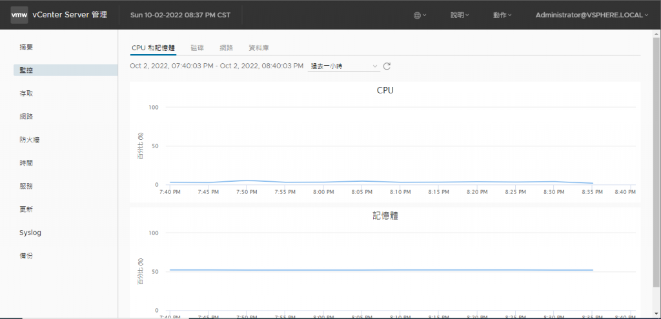The image size is (661, 319).
Task: Click the CPU chart title
Action: pyautogui.click(x=385, y=90)
